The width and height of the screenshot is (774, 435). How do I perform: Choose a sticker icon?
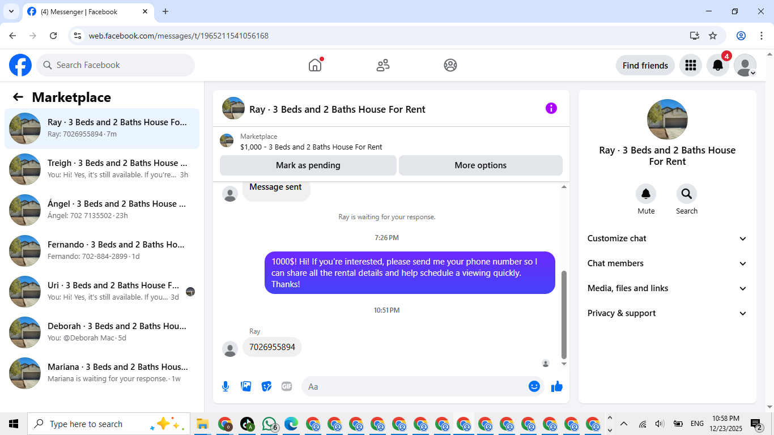266,386
